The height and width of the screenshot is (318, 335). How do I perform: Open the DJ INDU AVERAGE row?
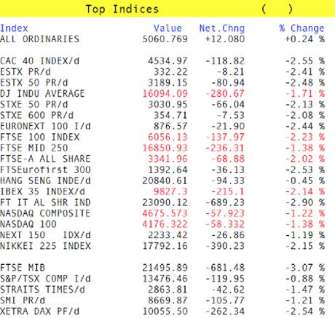(x=162, y=93)
